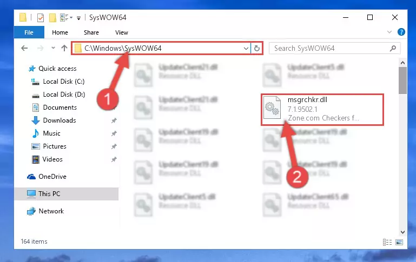Click version 7.1.9502.1 text

point(302,109)
